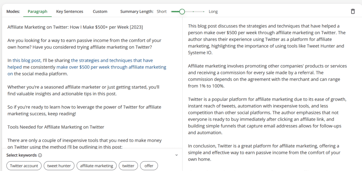Click the info icon beside Select keywords
Viewport: 362px width, 171px height.
click(x=40, y=155)
